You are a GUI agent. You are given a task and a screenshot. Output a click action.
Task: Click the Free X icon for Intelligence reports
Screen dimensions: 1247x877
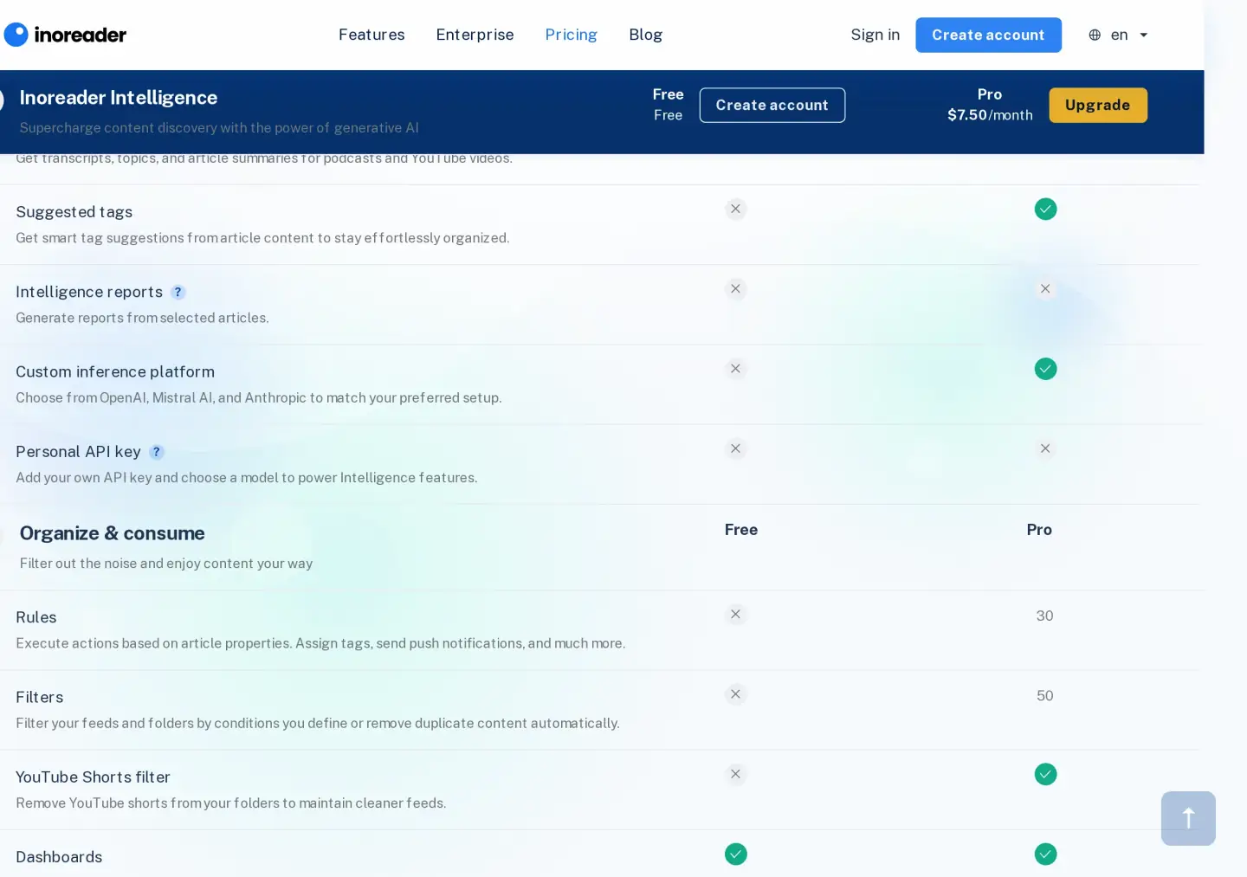pos(735,288)
